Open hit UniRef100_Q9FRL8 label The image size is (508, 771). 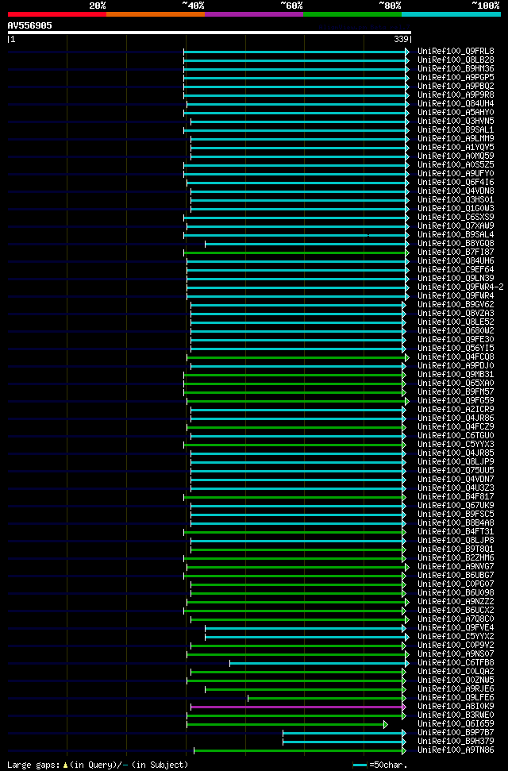pyautogui.click(x=456, y=51)
